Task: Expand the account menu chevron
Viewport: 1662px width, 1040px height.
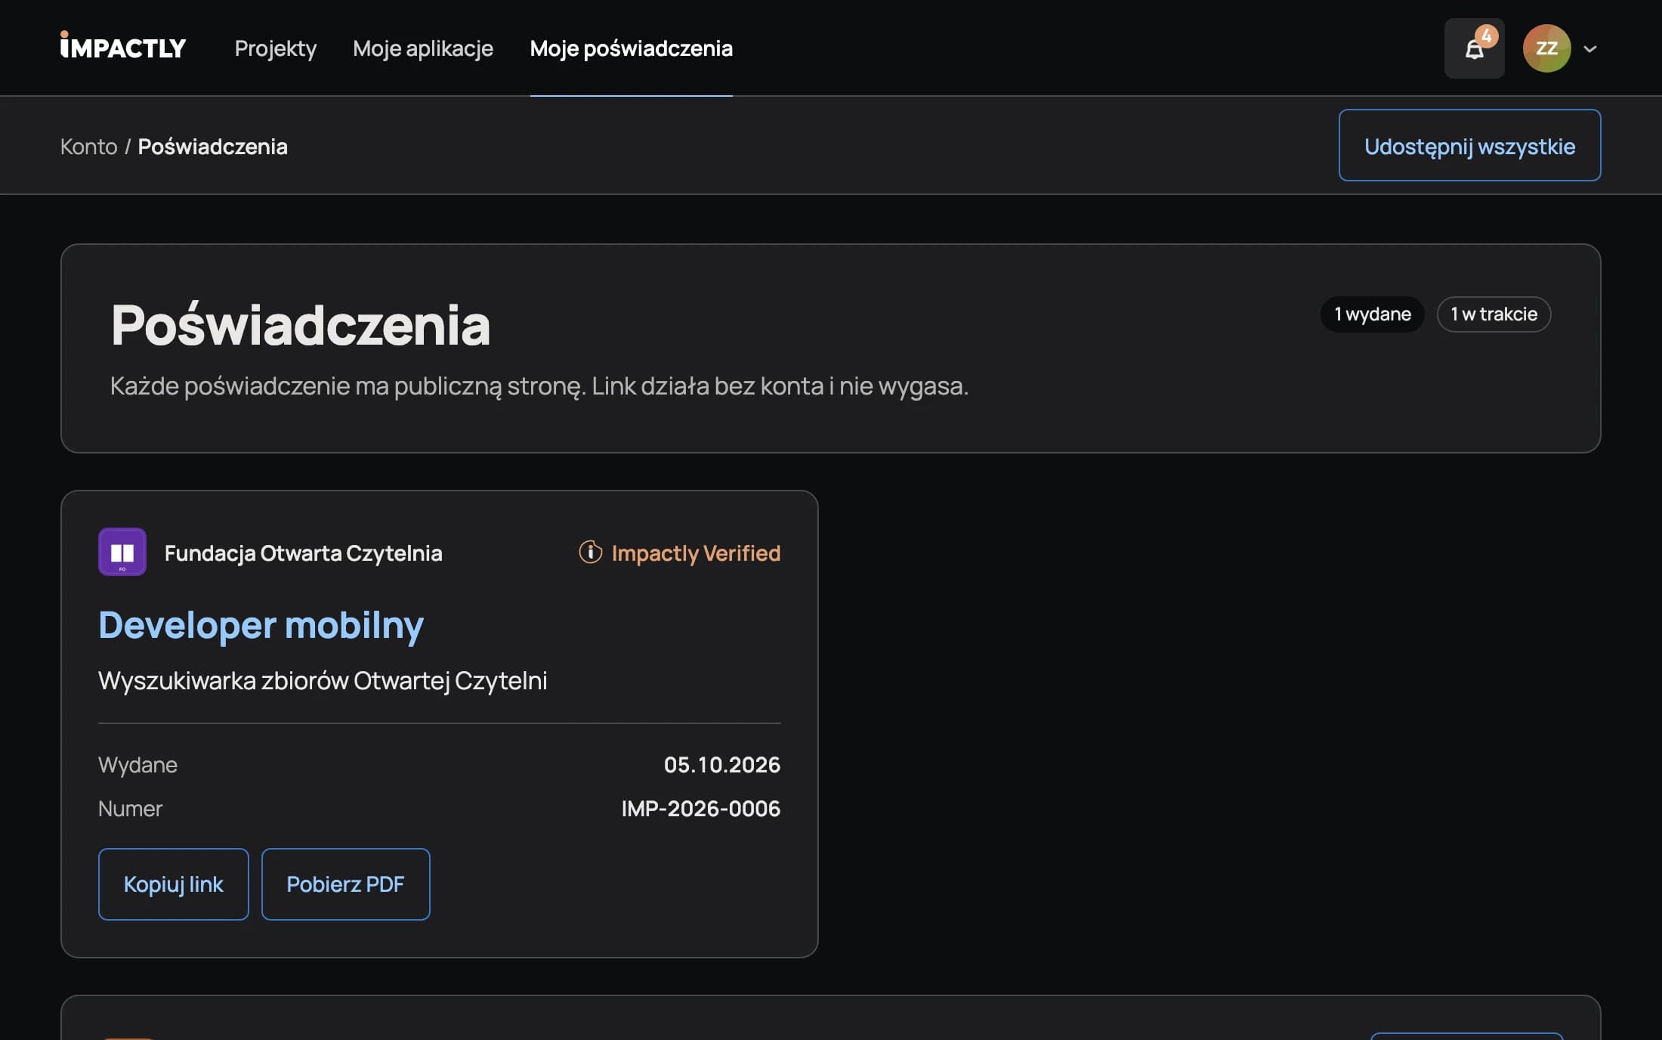Action: (1590, 48)
